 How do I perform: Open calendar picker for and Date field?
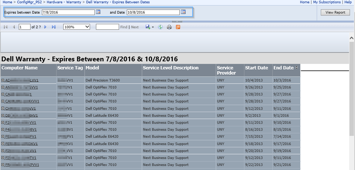tap(183, 12)
